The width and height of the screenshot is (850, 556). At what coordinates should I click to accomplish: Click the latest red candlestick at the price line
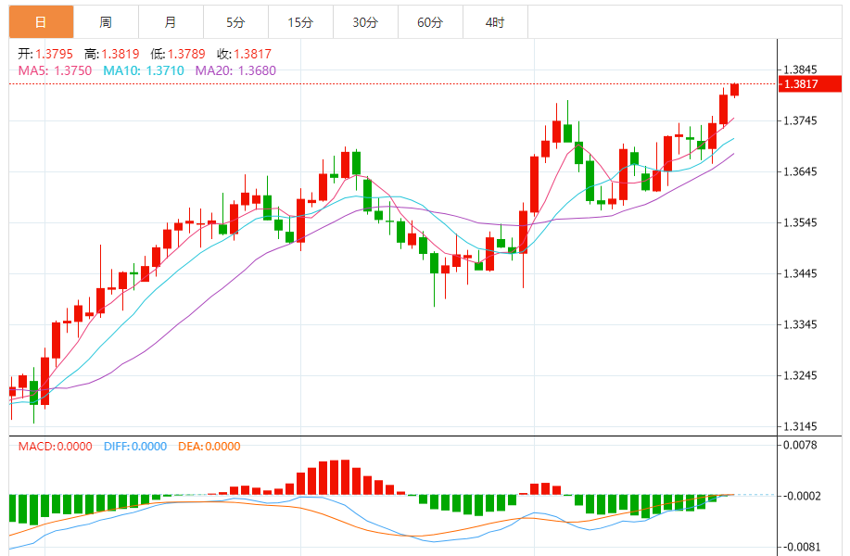734,90
